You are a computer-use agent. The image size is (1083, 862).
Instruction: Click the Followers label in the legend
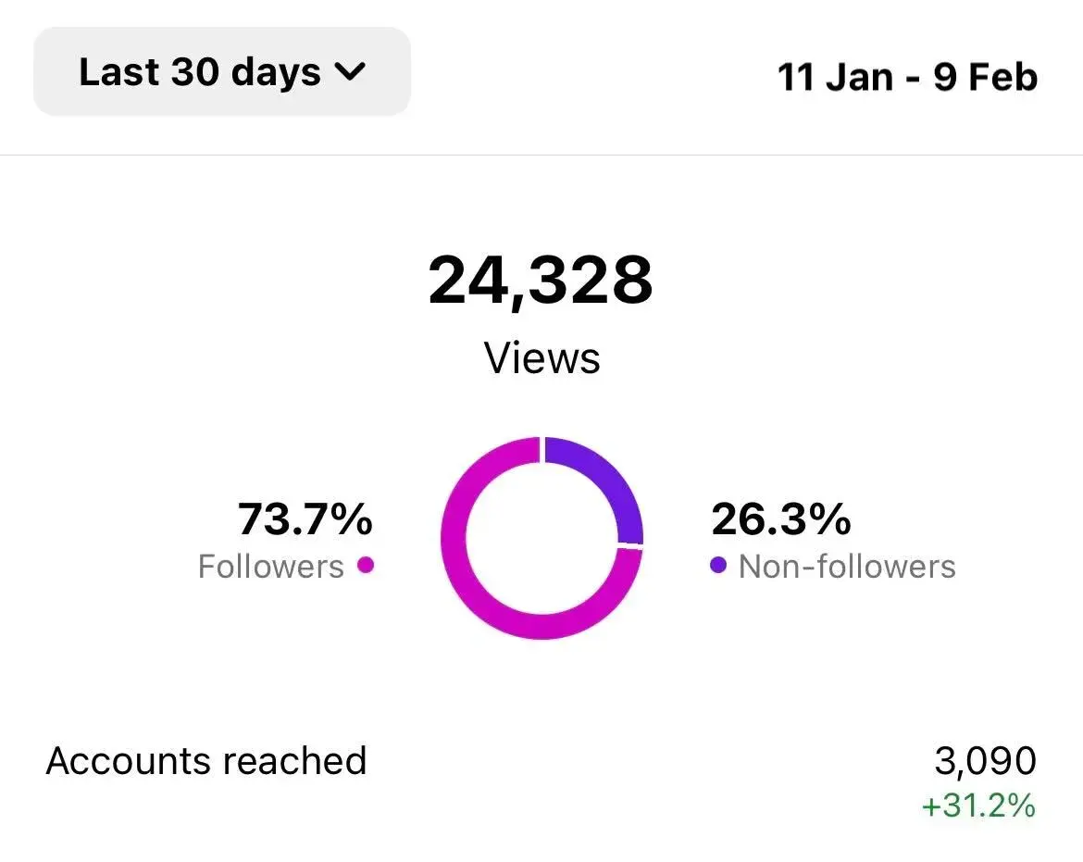tap(271, 566)
